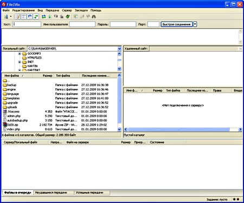Viewport: 244px width, 203px height.
Task: Click the uploads folder icon
Action: pyautogui.click(x=5, y=107)
